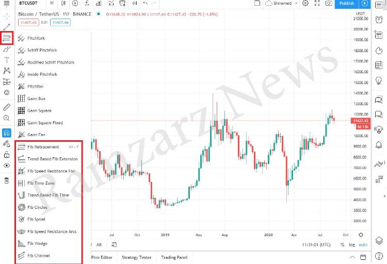Choose Pitchfork from the tool list
The width and height of the screenshot is (387, 264).
53,38
